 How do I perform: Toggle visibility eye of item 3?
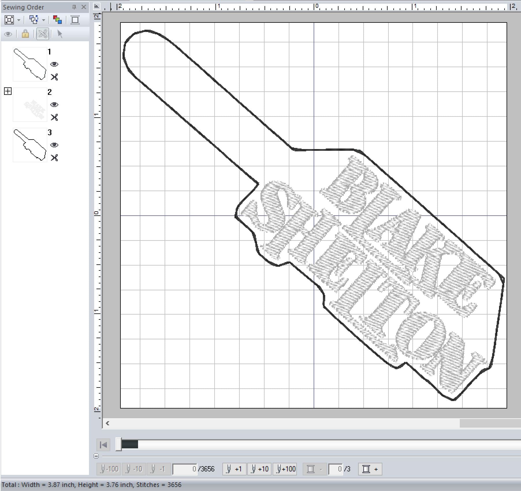[x=54, y=145]
